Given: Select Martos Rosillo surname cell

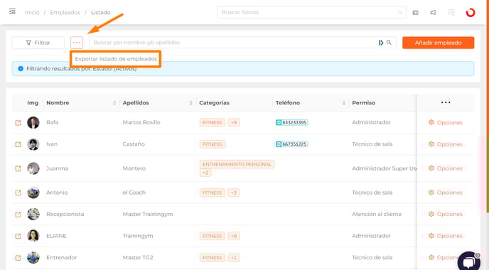Looking at the screenshot, I should 141,122.
